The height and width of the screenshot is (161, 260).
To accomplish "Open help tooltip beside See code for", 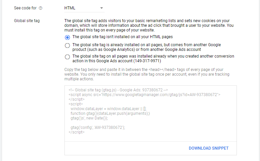I will coord(41,8).
